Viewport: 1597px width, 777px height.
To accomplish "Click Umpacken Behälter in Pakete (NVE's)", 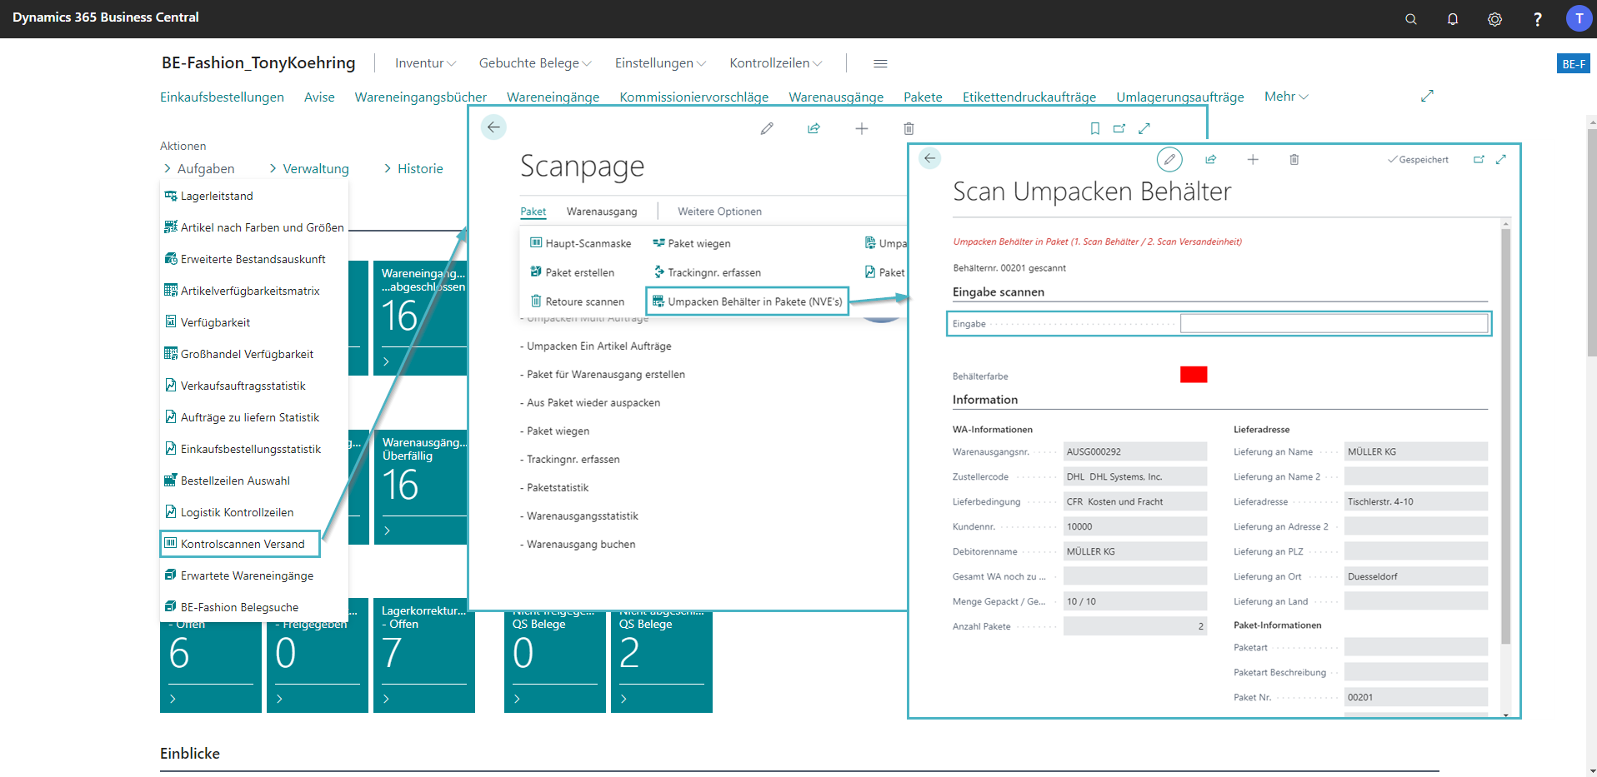I will [753, 301].
